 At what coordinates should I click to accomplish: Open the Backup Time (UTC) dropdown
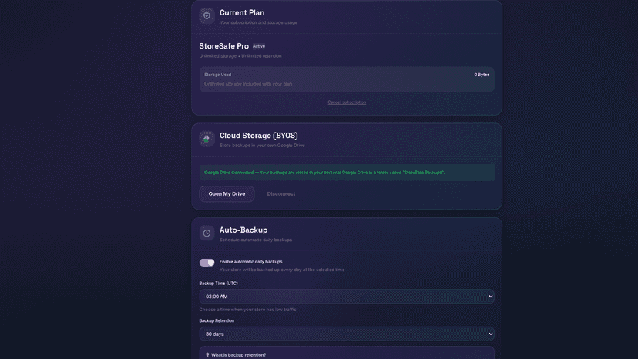pos(347,297)
